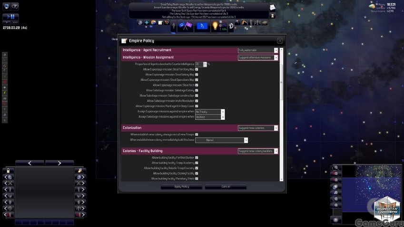Click 'Intelligence - Mission Assignment' header
Viewport: 404px width, 227px height.
coord(148,57)
